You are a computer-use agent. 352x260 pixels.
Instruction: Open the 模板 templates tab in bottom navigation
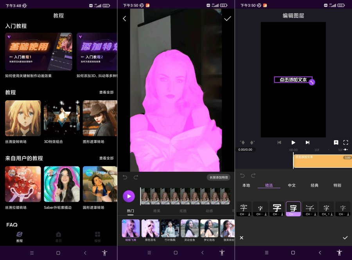[x=98, y=237]
